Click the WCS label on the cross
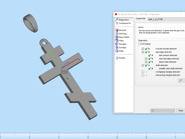185x139 pixels. (64, 72)
